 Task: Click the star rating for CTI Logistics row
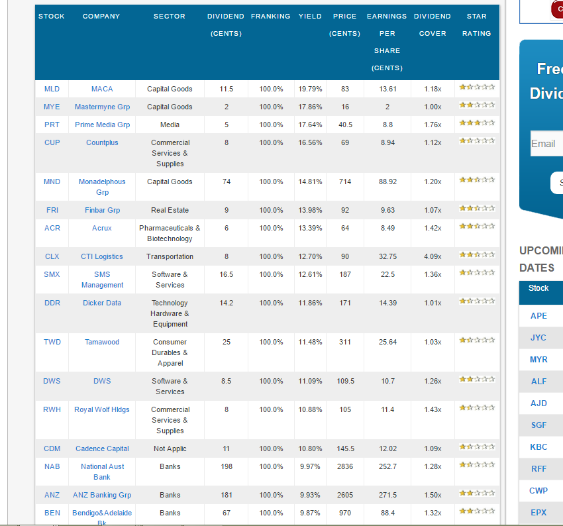pos(477,254)
